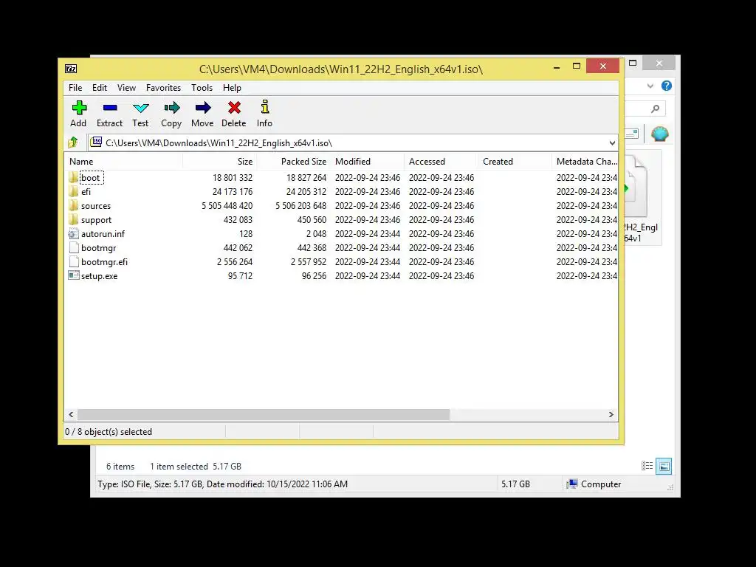Image resolution: width=756 pixels, height=567 pixels.
Task: Maximize the 7-Zip window
Action: pyautogui.click(x=576, y=66)
